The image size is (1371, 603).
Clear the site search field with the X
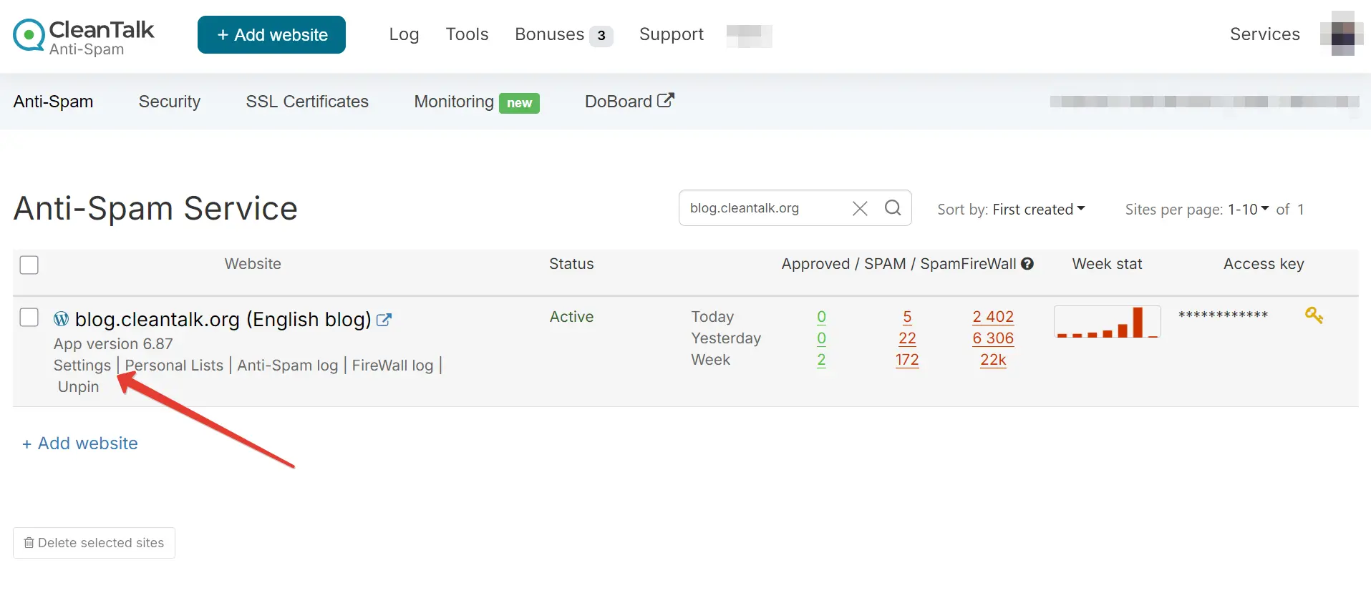coord(860,208)
